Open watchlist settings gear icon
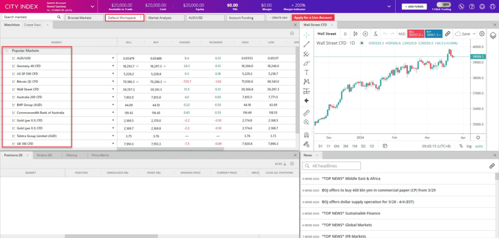This screenshot has height=238, width=499. click(292, 34)
